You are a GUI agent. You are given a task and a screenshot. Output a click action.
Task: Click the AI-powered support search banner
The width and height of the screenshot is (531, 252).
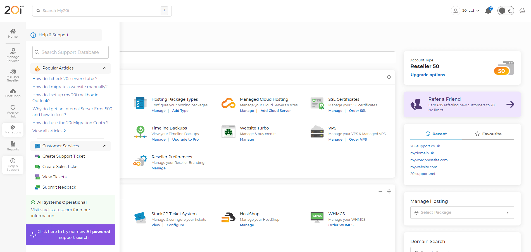pos(70,235)
